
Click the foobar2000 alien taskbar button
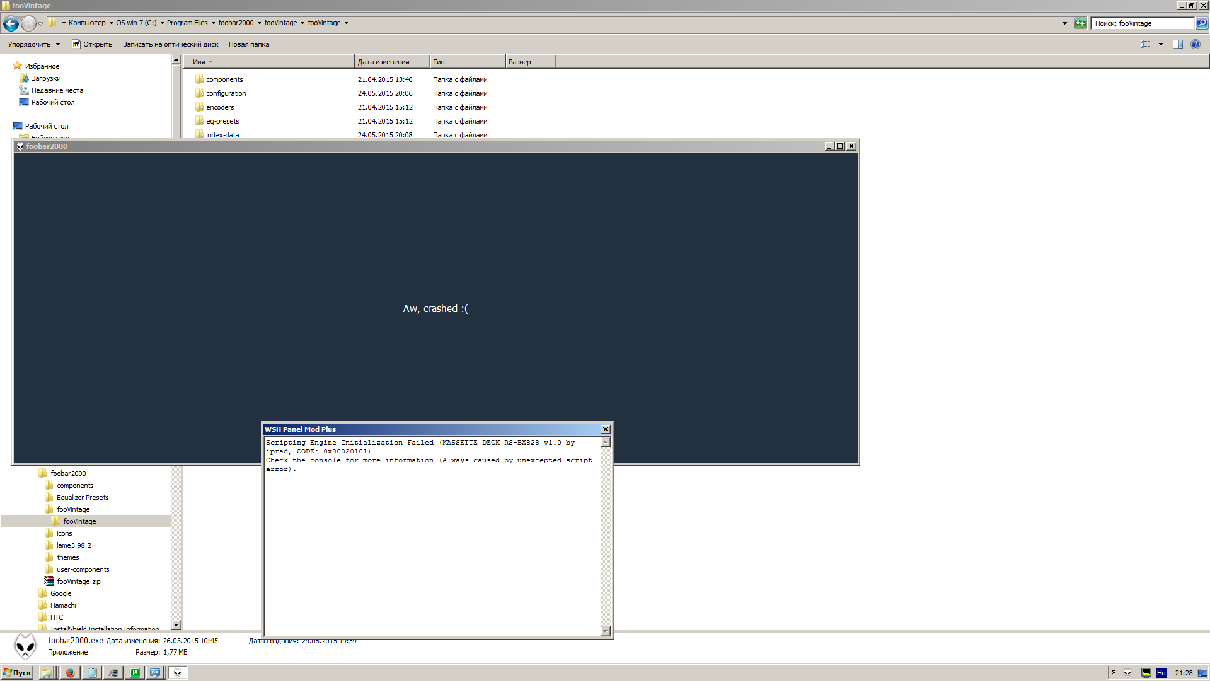pos(178,673)
